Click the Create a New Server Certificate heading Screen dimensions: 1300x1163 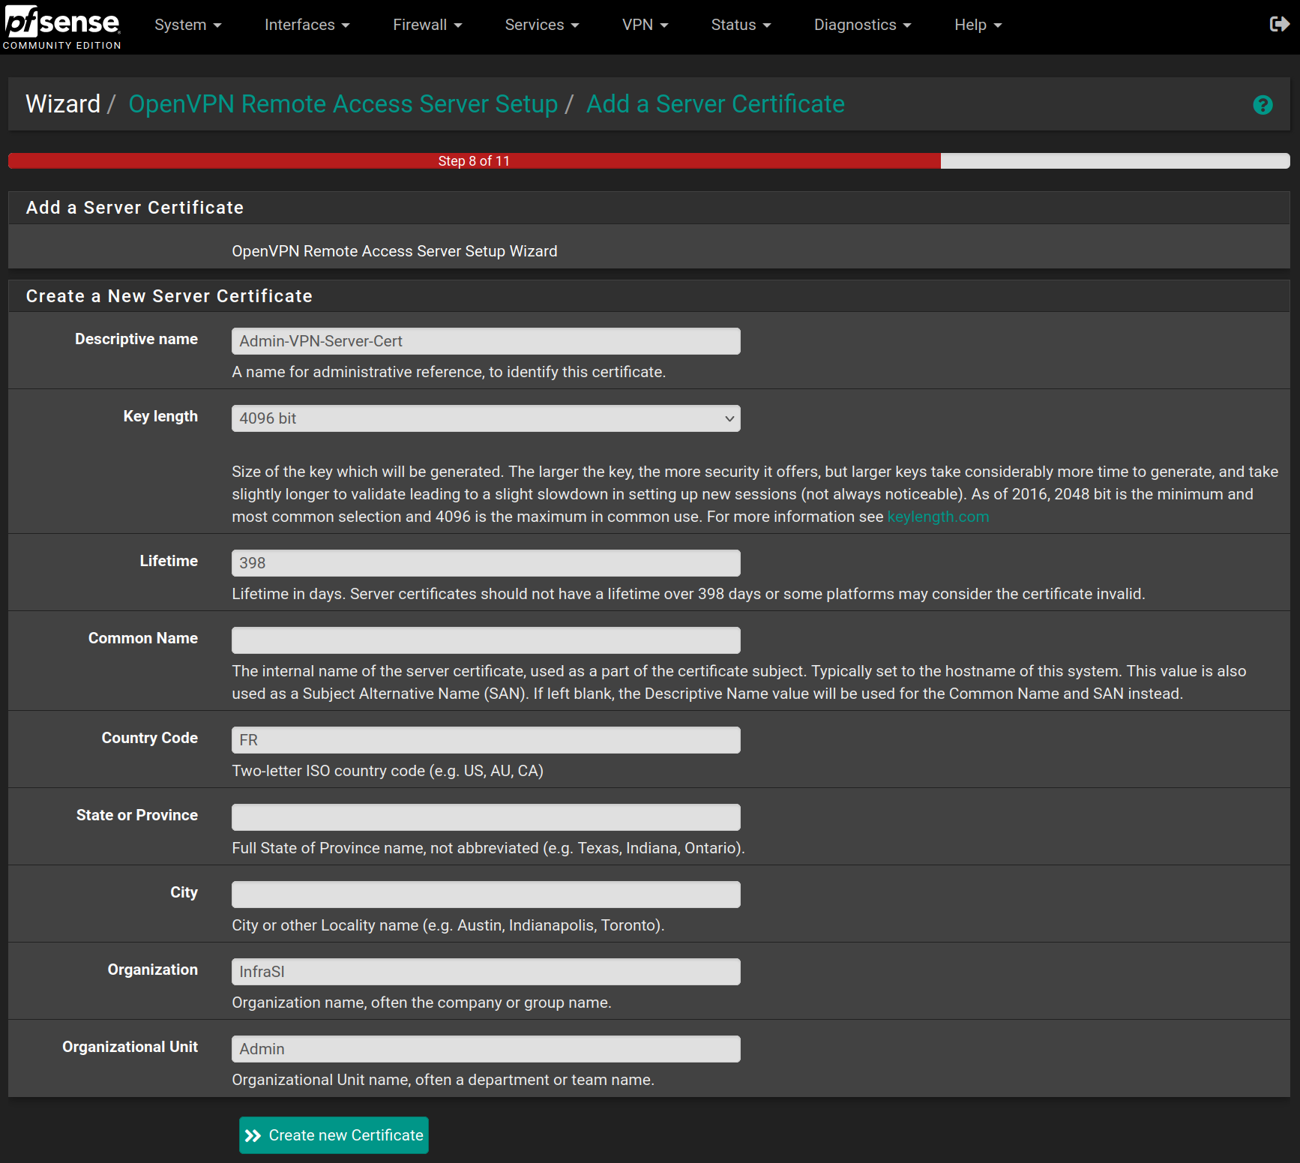coord(169,296)
